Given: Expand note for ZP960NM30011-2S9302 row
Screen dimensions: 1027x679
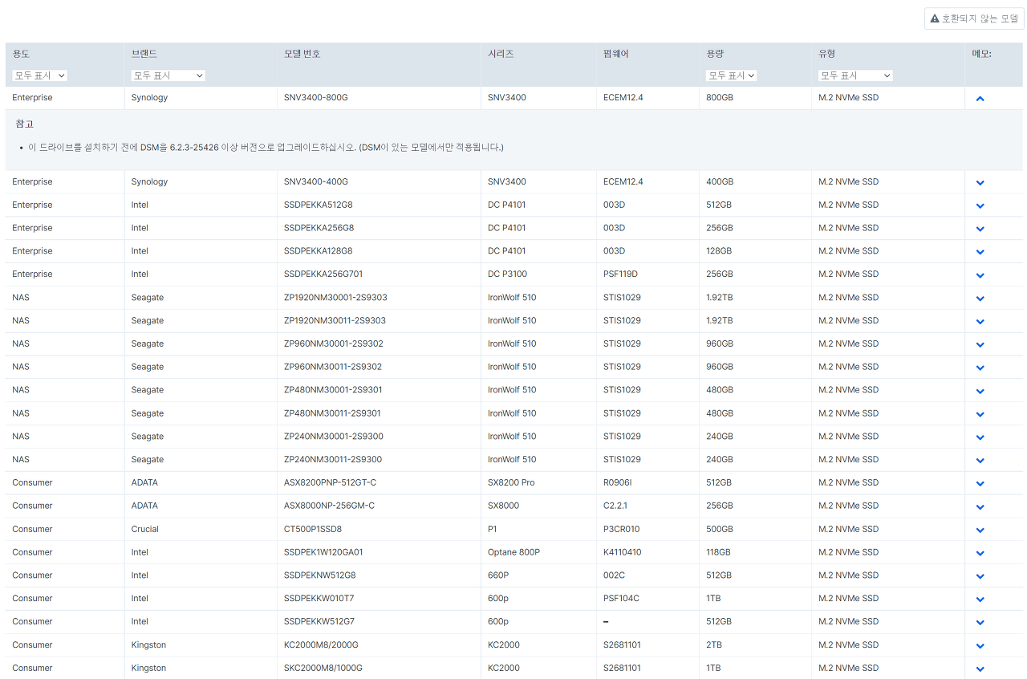Looking at the screenshot, I should (980, 368).
